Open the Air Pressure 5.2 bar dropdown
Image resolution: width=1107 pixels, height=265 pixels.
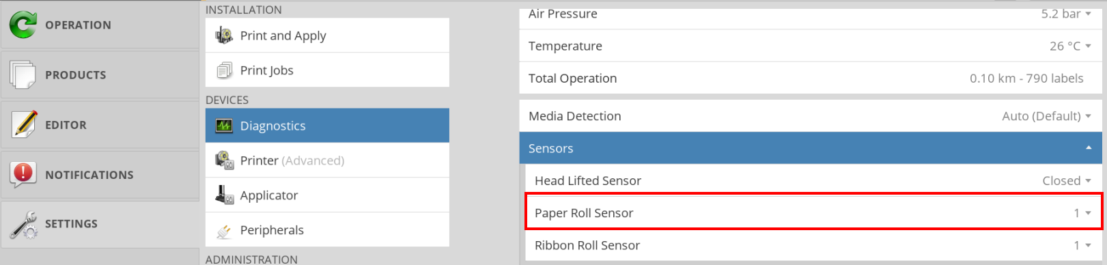pos(1066,14)
